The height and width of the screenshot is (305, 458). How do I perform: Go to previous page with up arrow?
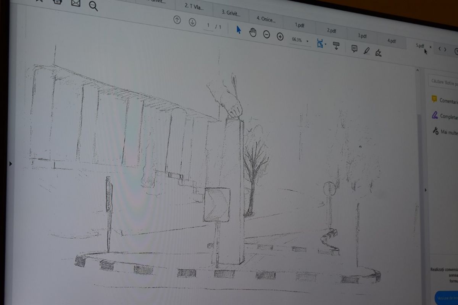(x=177, y=20)
